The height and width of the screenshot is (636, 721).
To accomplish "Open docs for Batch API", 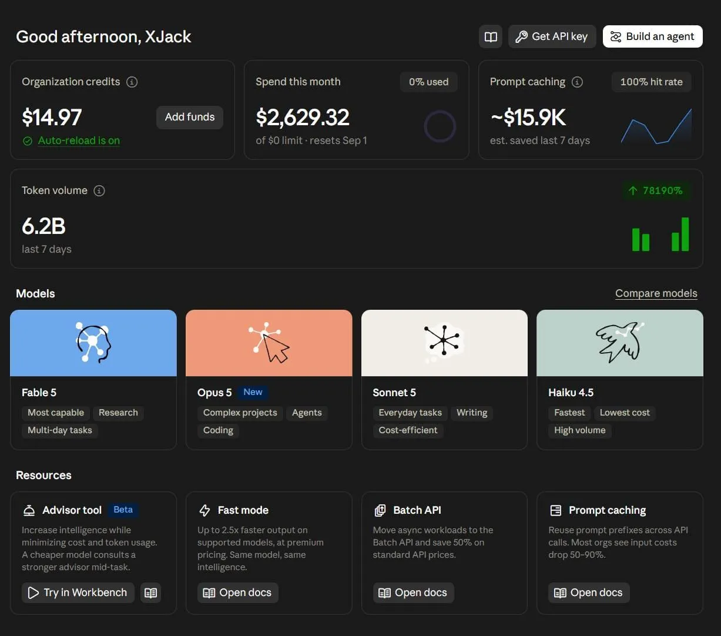I will click(x=413, y=593).
